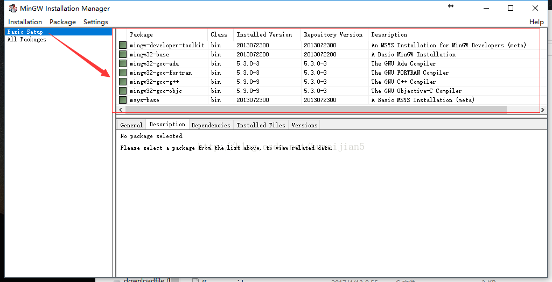Click the MSYS Installation for MinGW Developers description
The height and width of the screenshot is (282, 552).
pos(449,45)
